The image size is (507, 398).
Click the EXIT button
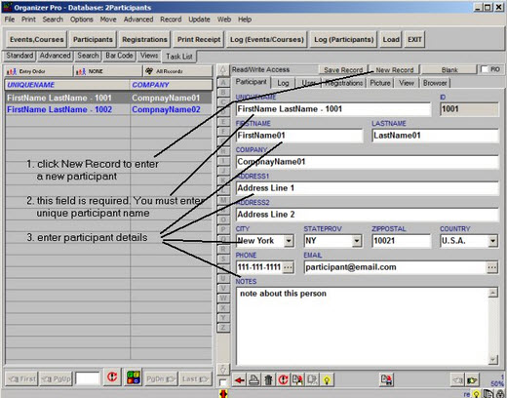click(x=414, y=40)
